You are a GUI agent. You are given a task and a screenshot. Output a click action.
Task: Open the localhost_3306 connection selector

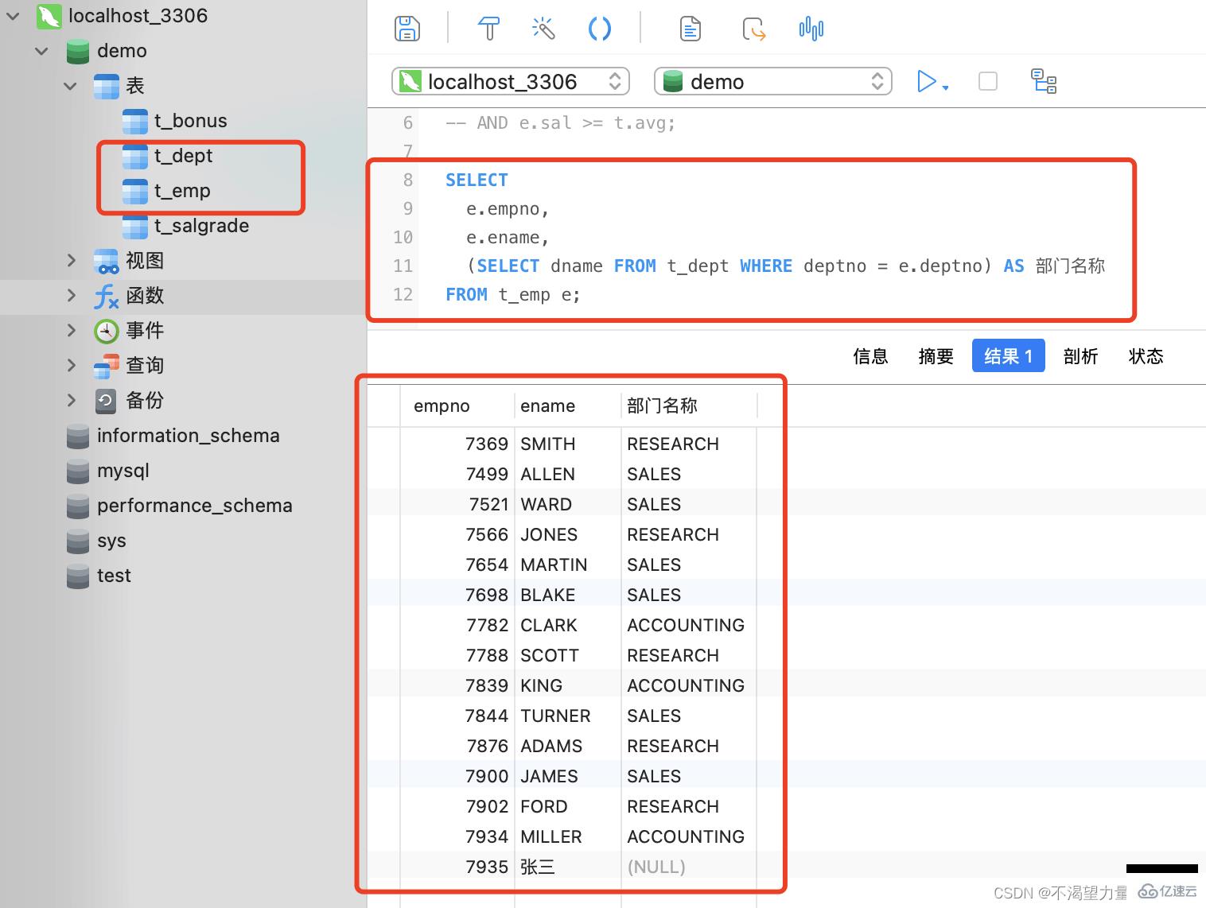[x=510, y=80]
